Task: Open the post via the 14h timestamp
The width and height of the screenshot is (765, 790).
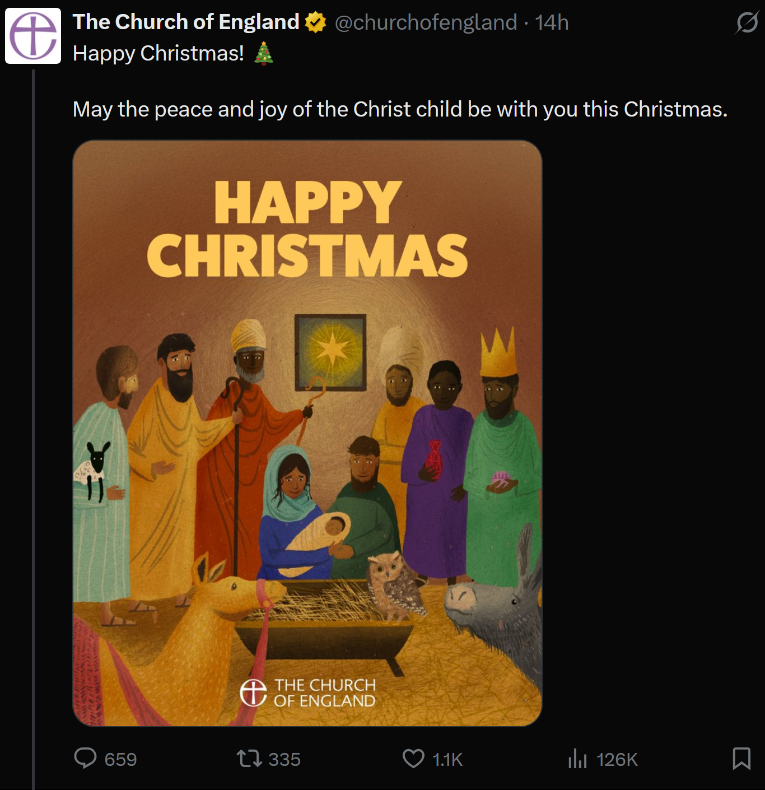Action: click(552, 23)
